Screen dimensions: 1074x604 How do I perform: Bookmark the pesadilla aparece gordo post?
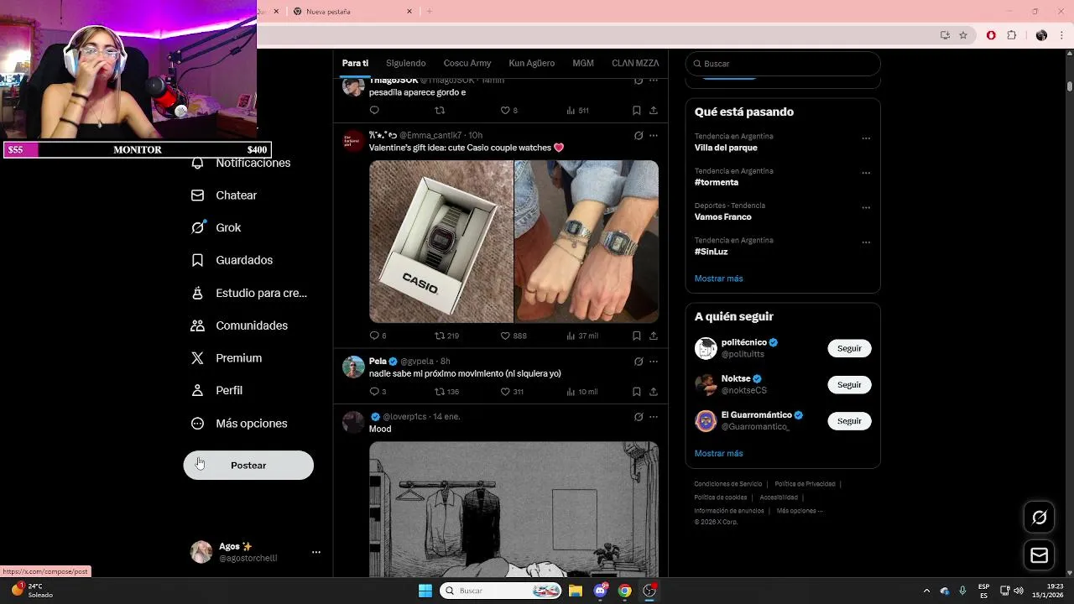637,110
